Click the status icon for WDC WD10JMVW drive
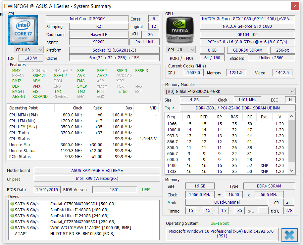The image size is (303, 245). tap(12, 228)
